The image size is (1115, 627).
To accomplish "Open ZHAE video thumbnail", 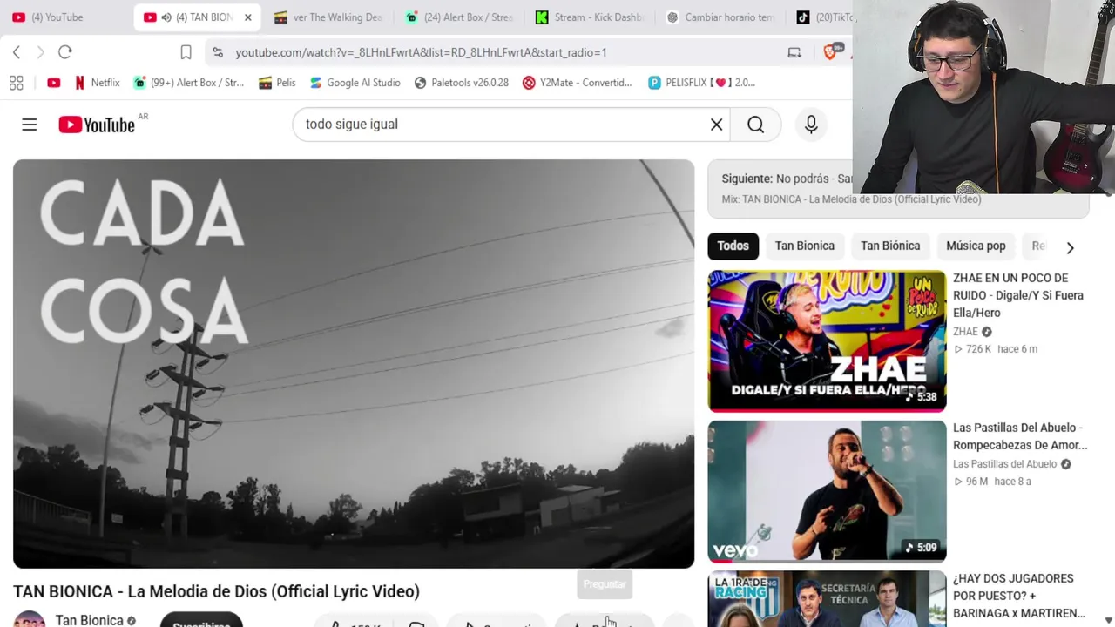I will [x=827, y=341].
